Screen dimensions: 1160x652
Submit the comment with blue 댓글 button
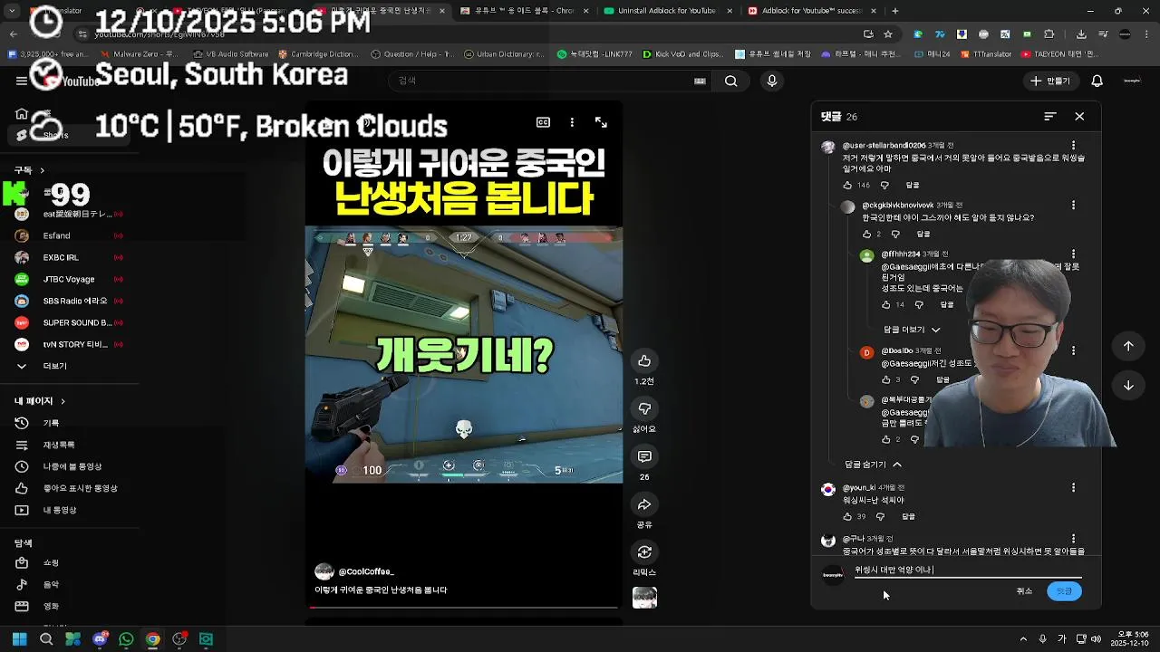pos(1064,591)
